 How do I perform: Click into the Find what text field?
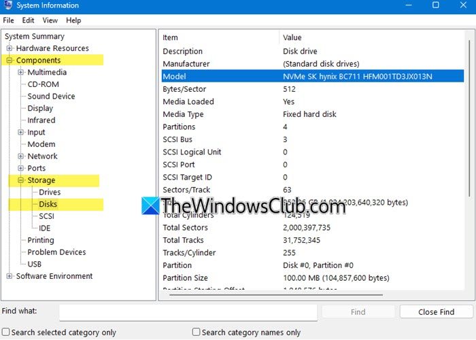tap(188, 312)
